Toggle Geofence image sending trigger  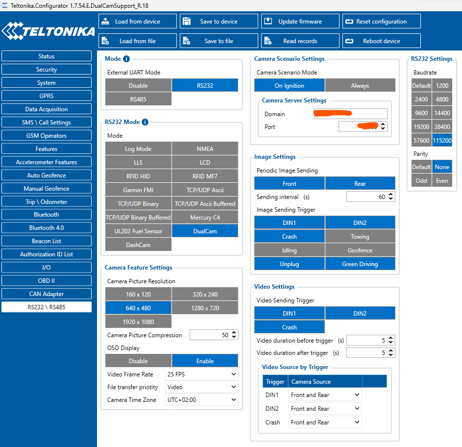tap(360, 250)
